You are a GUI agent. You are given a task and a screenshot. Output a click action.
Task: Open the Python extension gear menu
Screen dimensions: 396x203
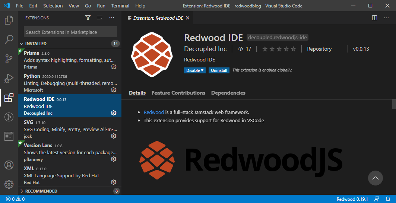(114, 90)
